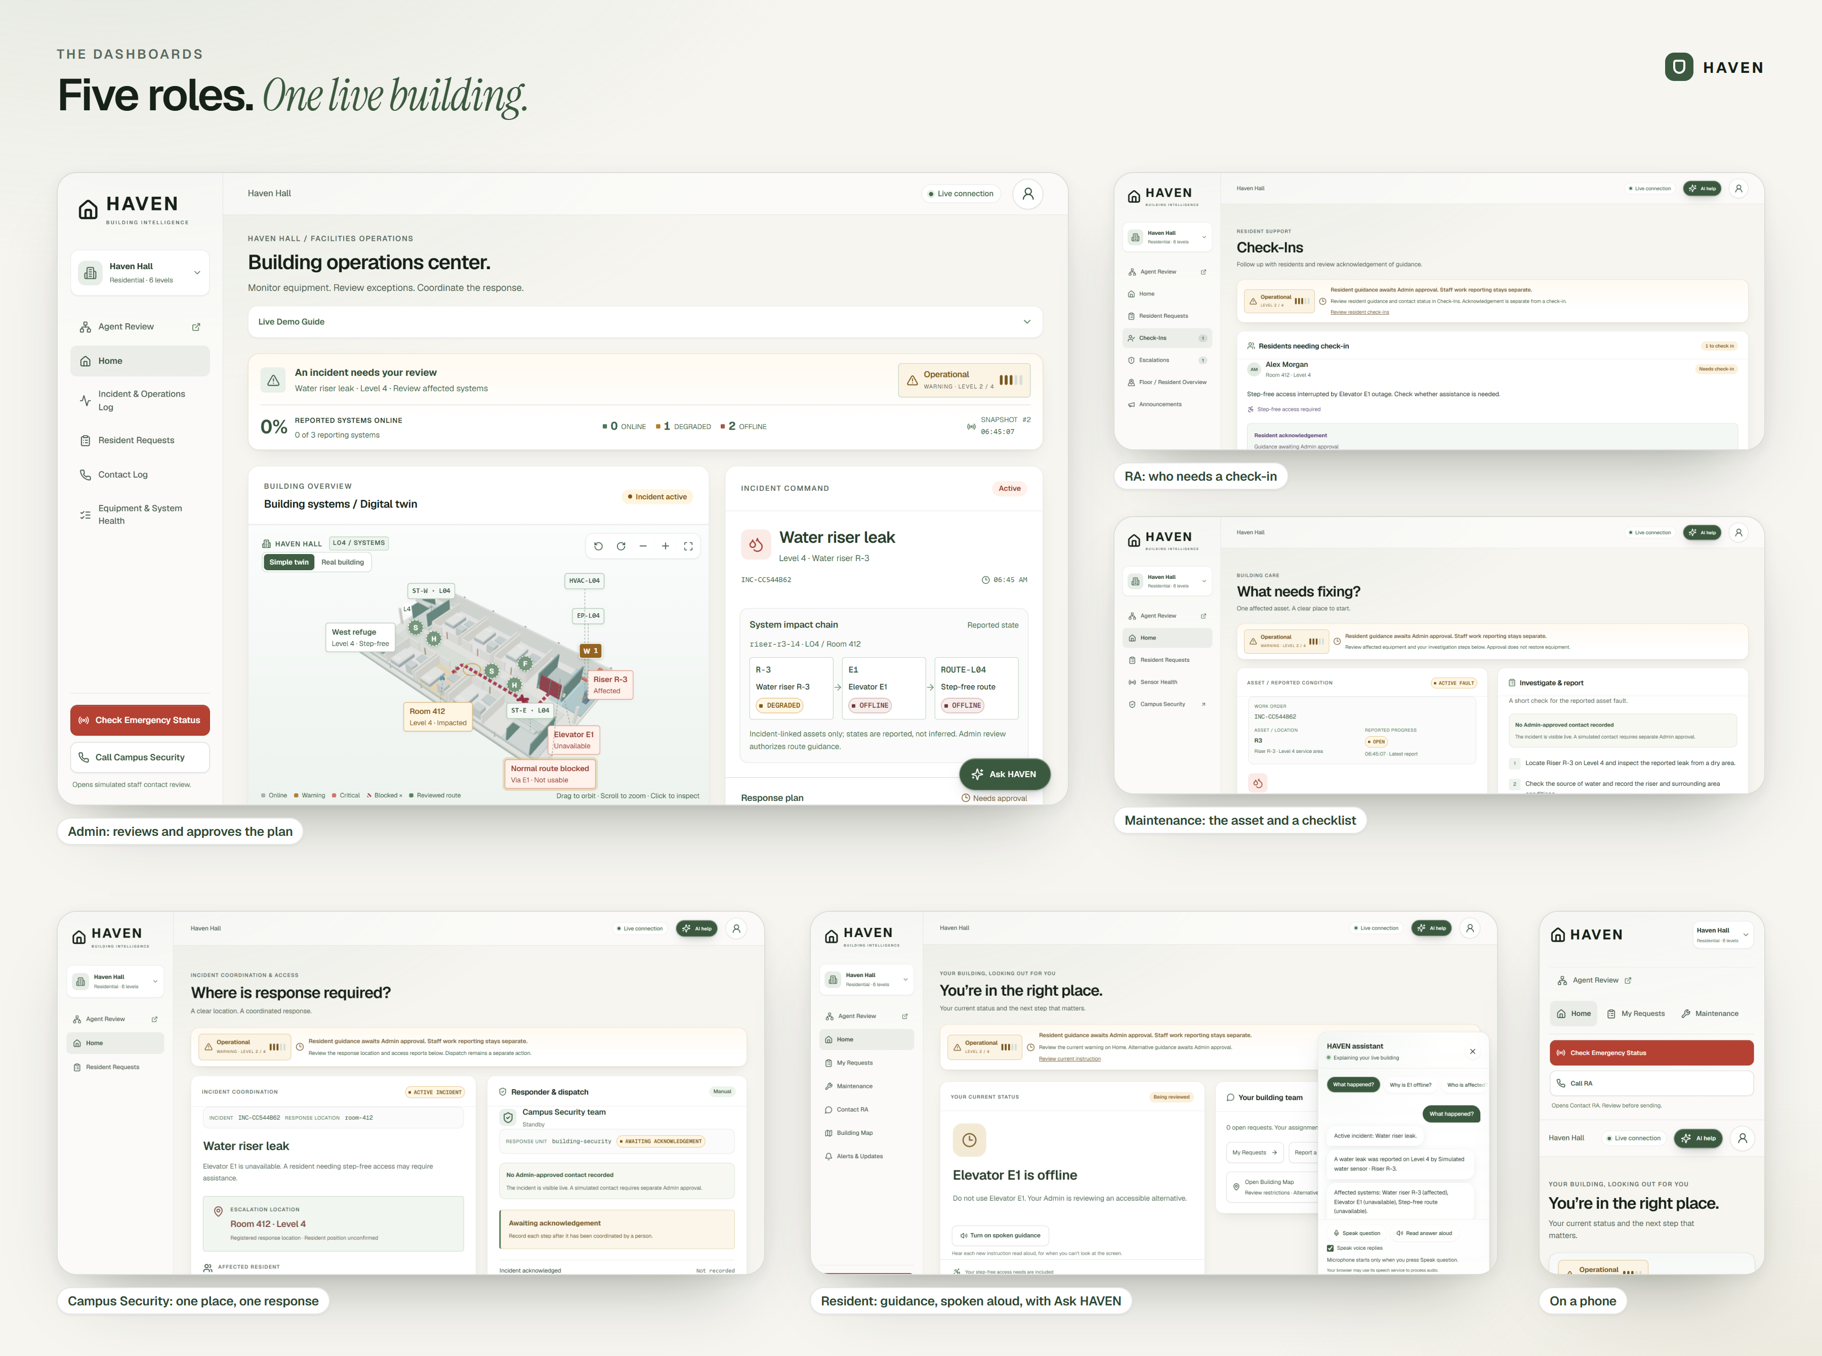This screenshot has width=1822, height=1356.
Task: Open Building Map in Resident dashboard sidebar
Action: pos(866,1133)
